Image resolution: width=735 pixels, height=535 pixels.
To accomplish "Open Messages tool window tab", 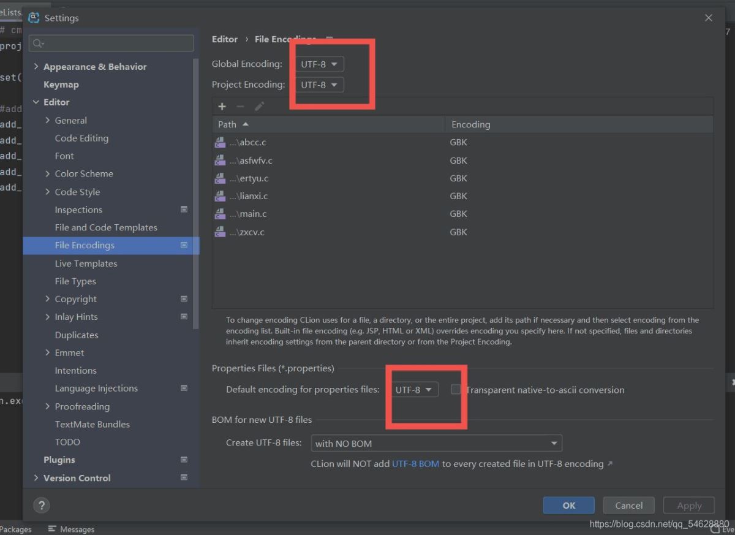I will click(72, 529).
